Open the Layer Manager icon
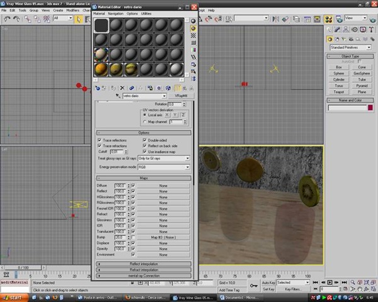The height and width of the screenshot is (302, 378). 296,19
